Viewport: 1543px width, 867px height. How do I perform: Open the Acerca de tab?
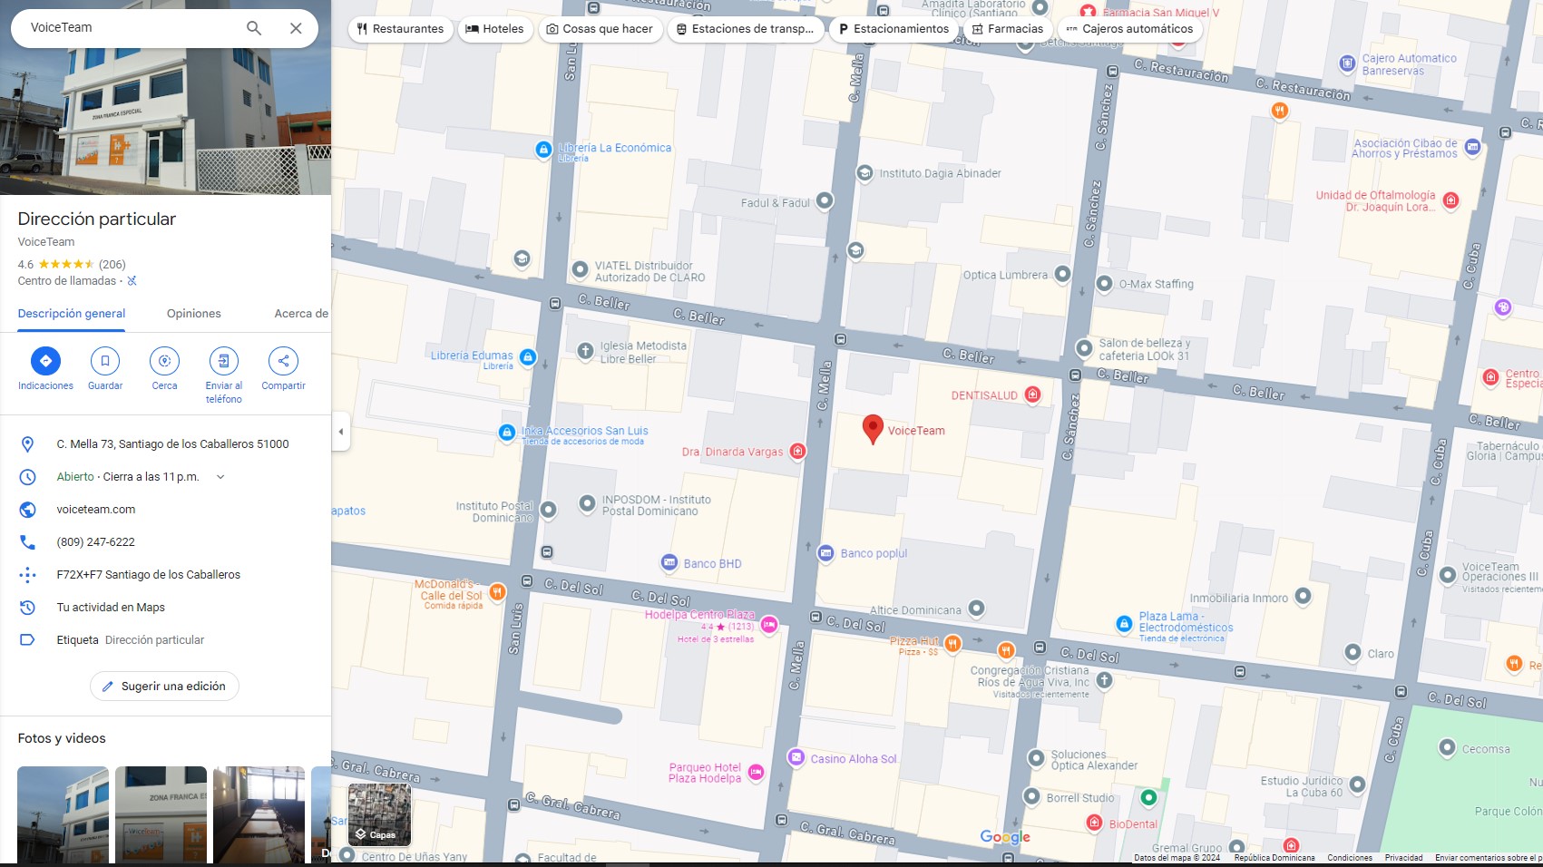[x=301, y=314]
